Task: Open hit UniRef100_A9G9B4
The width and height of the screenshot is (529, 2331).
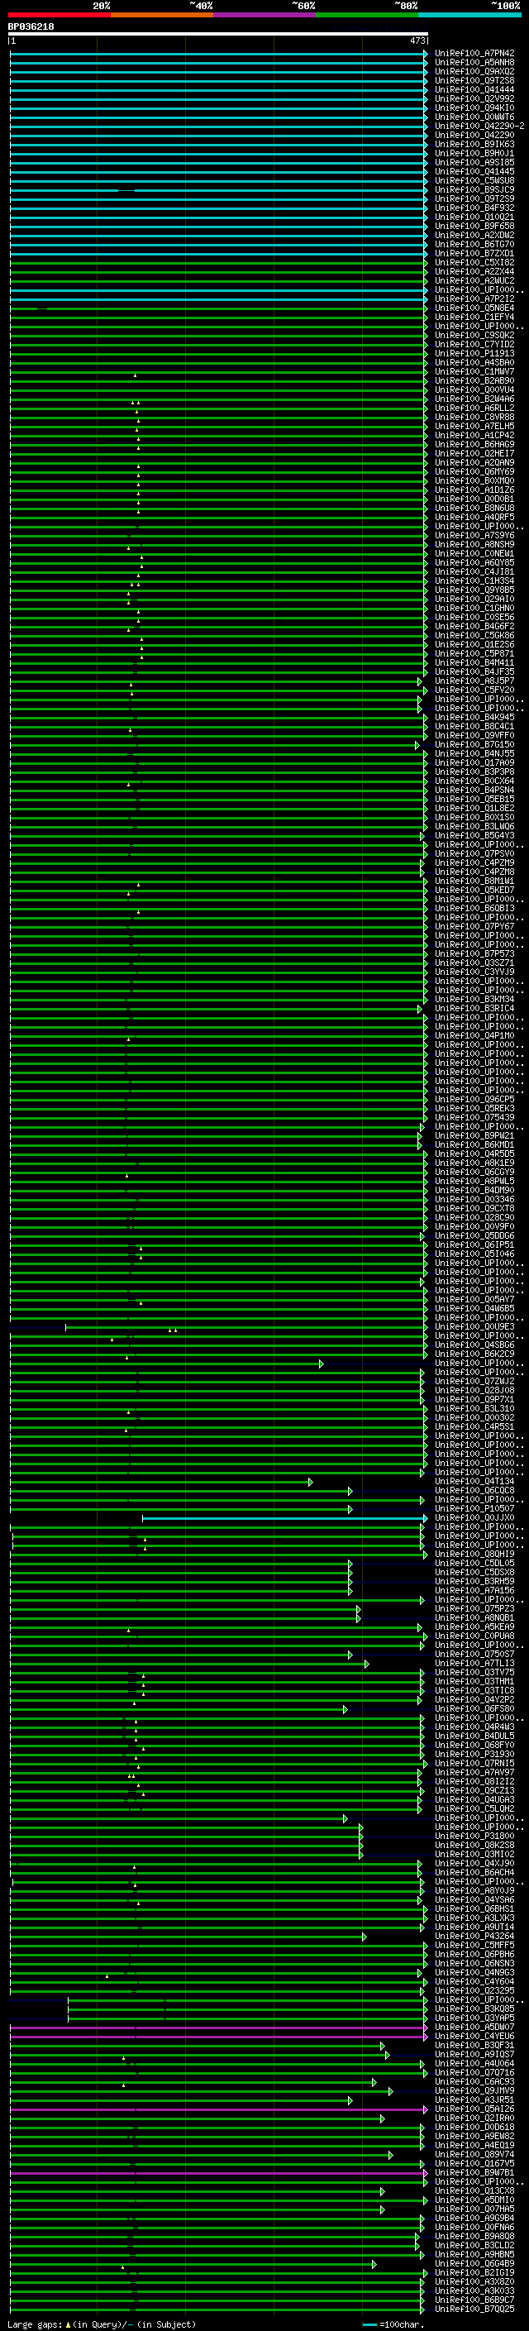Action: coord(474,2219)
